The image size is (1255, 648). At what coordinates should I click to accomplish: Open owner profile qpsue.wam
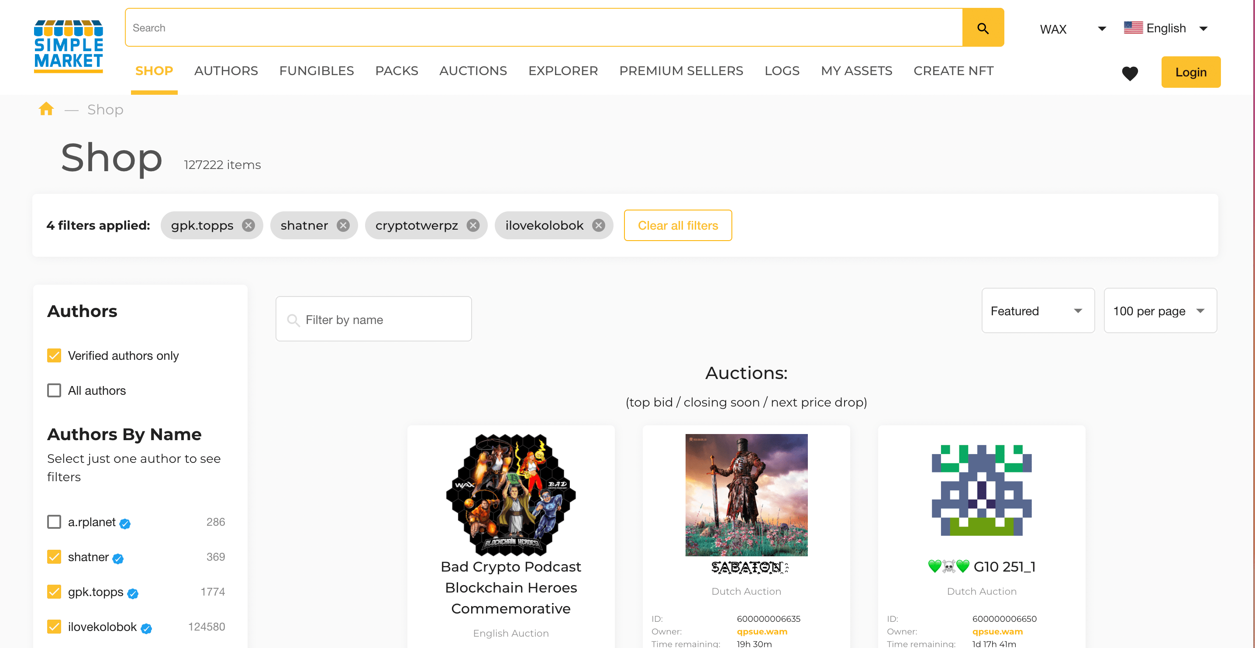762,631
